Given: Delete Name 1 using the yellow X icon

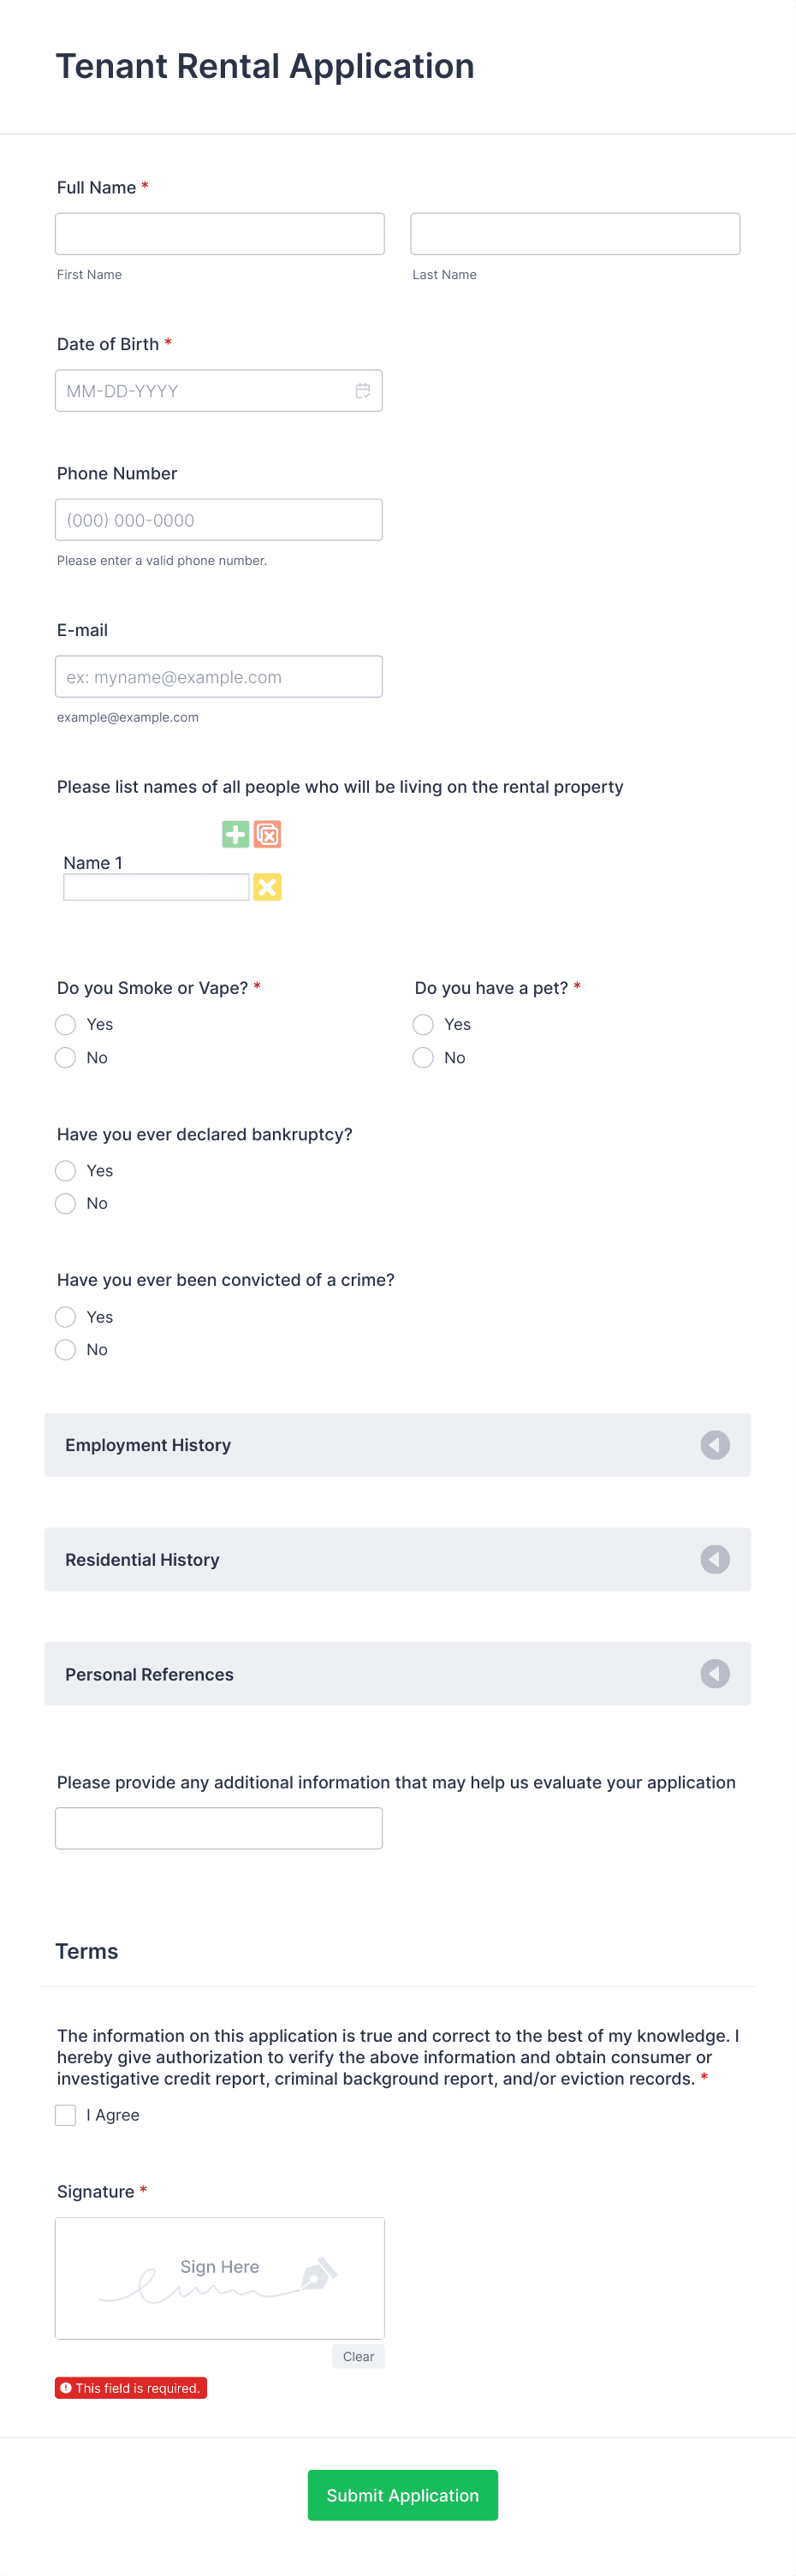Looking at the screenshot, I should point(267,886).
